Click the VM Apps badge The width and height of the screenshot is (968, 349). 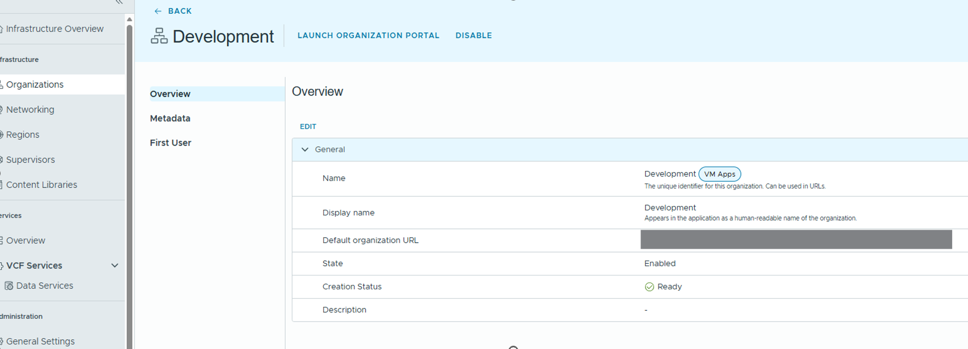tap(719, 174)
